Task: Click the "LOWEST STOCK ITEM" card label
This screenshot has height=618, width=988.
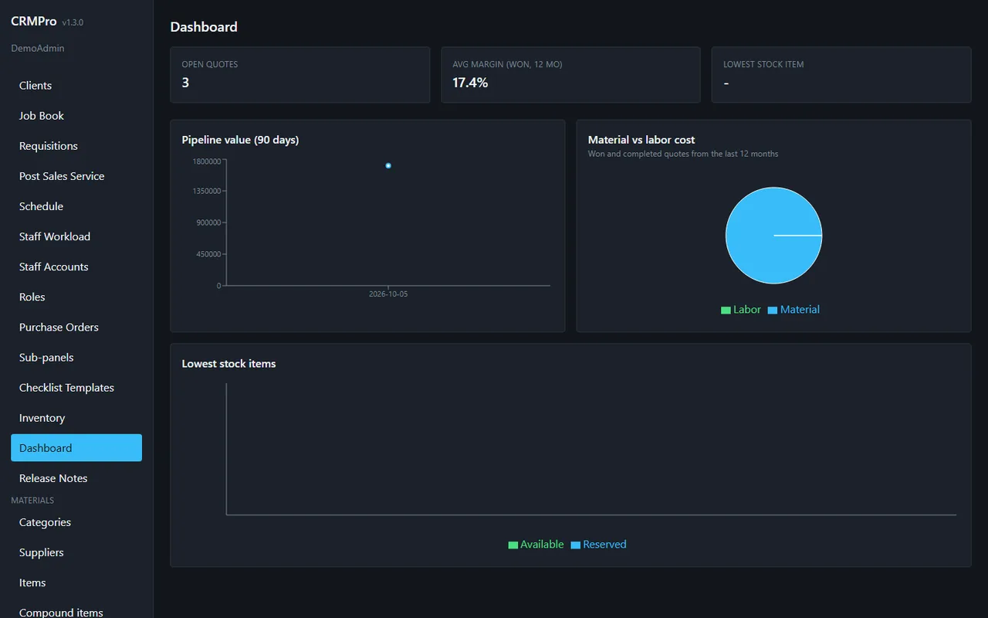Action: (763, 64)
